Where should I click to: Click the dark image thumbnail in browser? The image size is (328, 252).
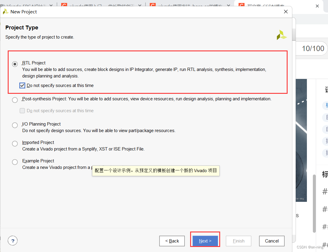pos(301,140)
